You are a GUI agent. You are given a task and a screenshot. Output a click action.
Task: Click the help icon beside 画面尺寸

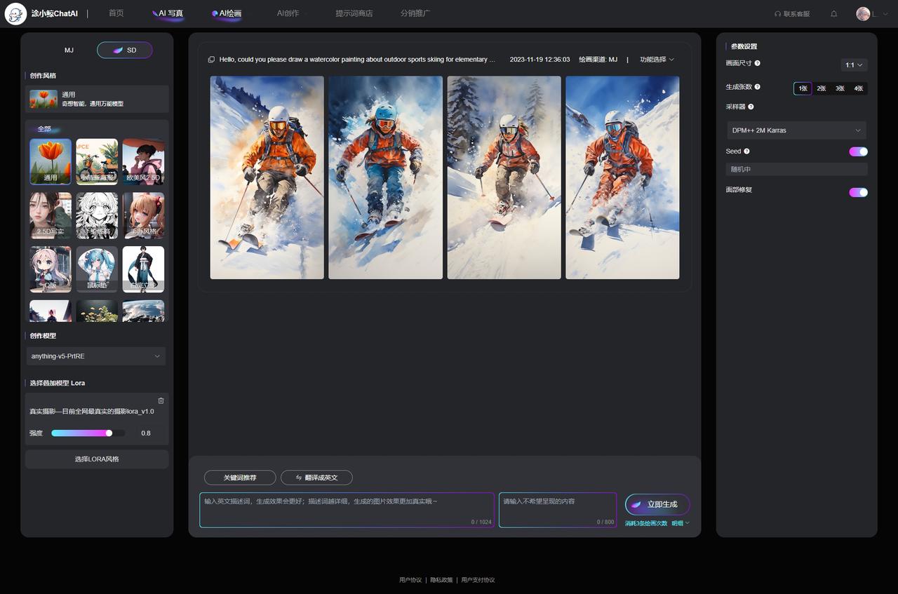[757, 63]
